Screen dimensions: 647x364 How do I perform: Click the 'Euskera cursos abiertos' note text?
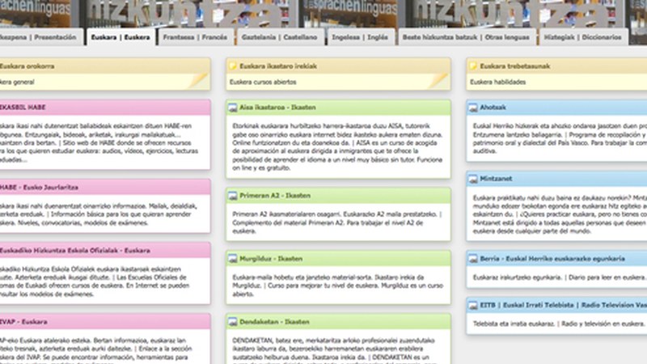click(x=263, y=83)
